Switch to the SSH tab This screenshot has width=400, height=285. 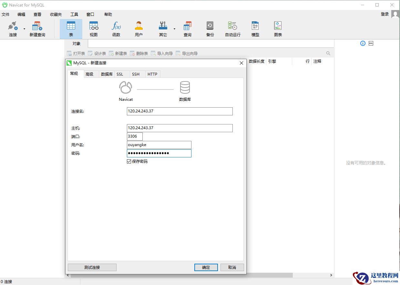pyautogui.click(x=136, y=74)
